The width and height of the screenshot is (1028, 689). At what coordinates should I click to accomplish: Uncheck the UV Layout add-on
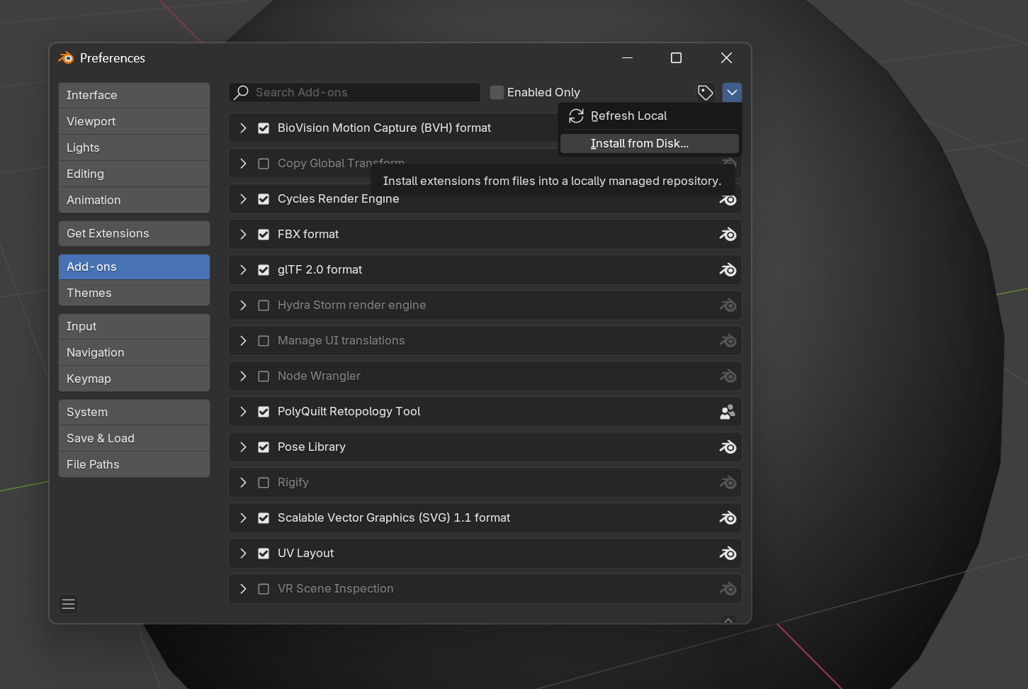pos(264,553)
